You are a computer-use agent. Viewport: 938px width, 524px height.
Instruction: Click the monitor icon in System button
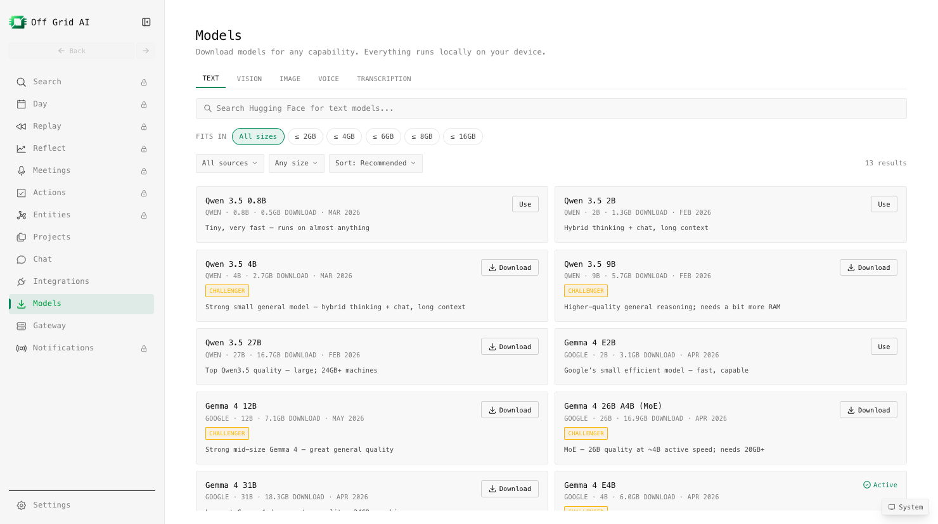coord(892,507)
